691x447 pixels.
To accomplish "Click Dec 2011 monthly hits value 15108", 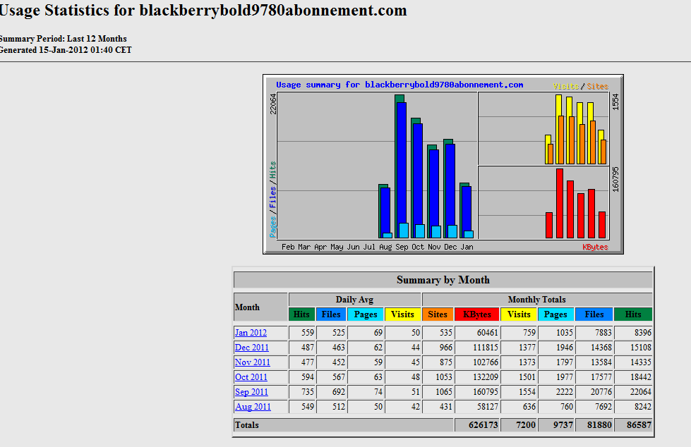I will click(640, 348).
